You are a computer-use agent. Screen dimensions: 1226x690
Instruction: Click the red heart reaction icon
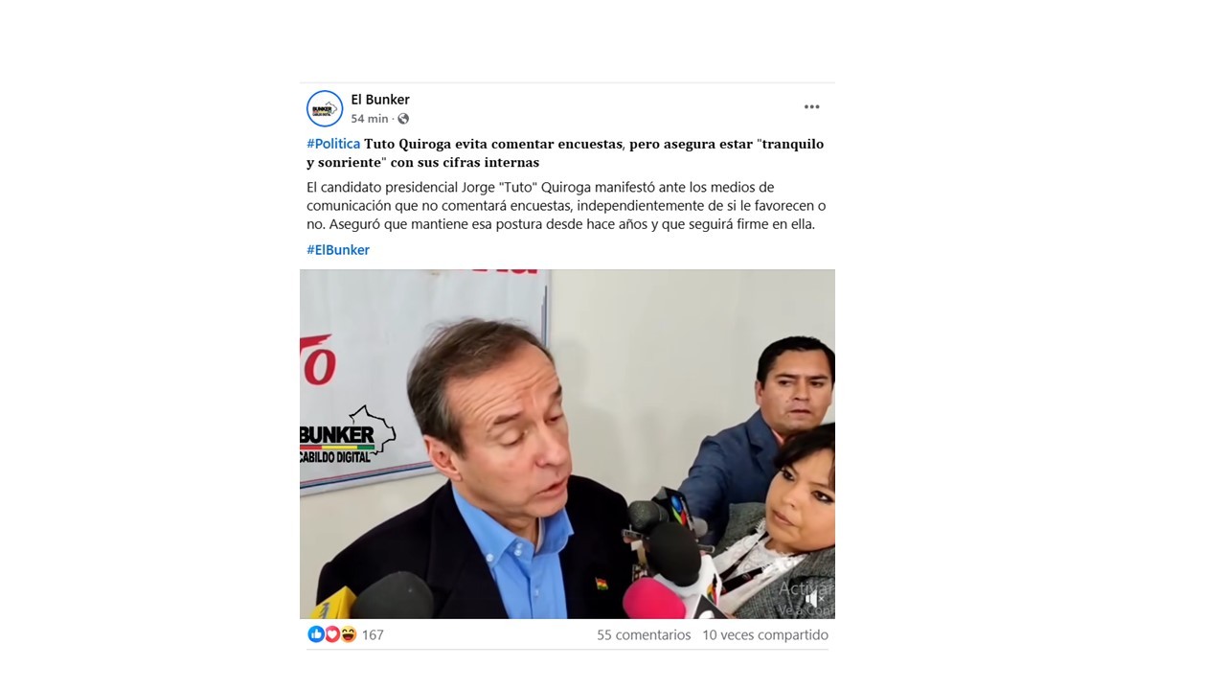pos(331,634)
